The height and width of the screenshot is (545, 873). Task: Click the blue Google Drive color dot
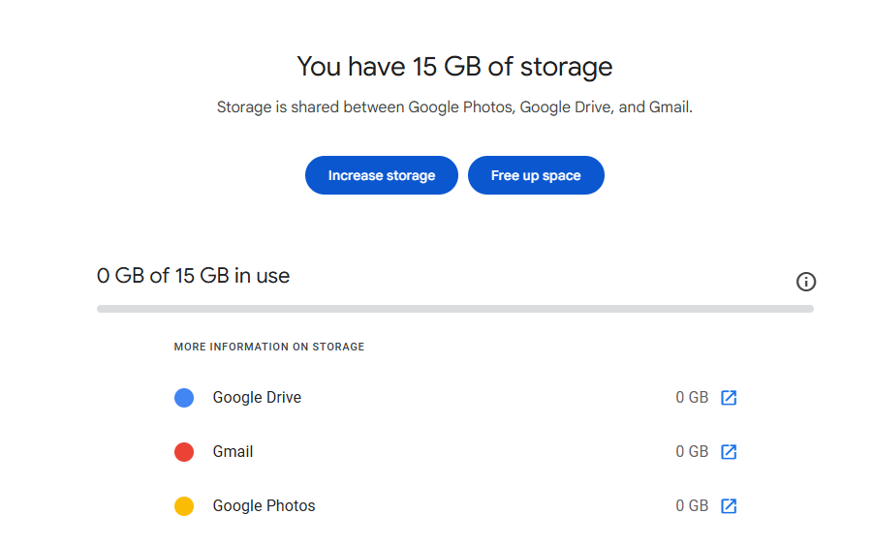[184, 398]
